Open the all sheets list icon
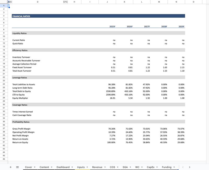The image size is (209, 170). click(18, 167)
